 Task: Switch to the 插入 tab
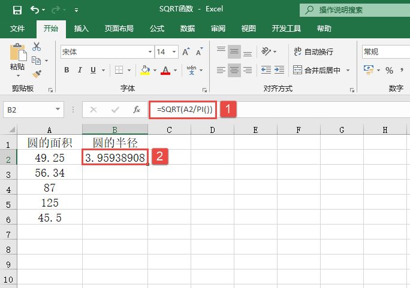82,28
